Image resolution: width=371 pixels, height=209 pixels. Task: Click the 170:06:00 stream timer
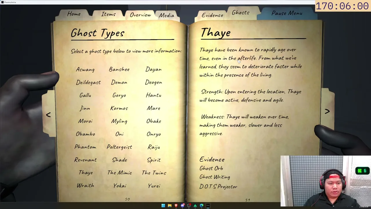tap(342, 6)
